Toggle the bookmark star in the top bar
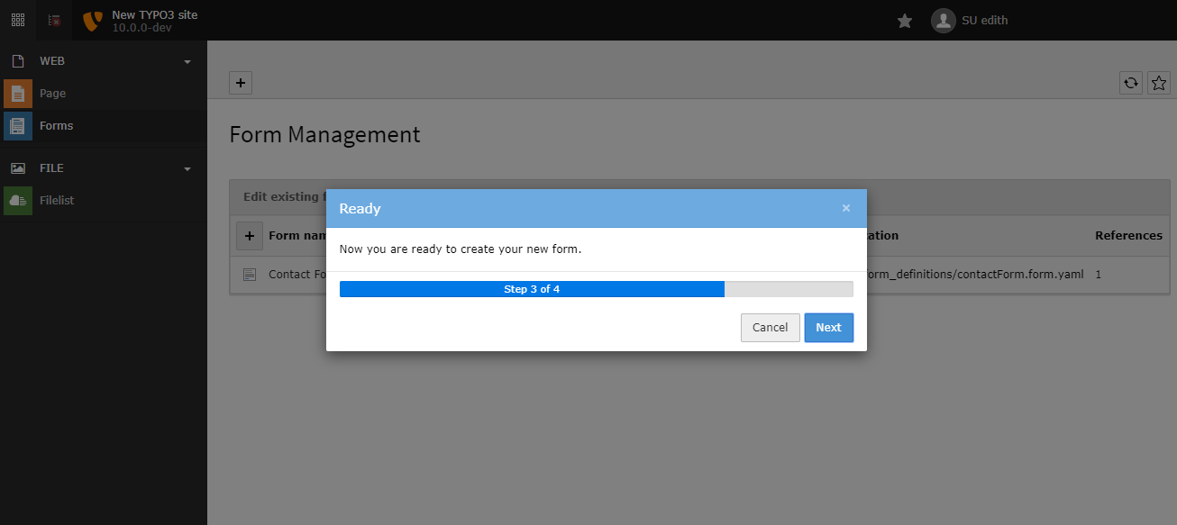 pos(904,20)
